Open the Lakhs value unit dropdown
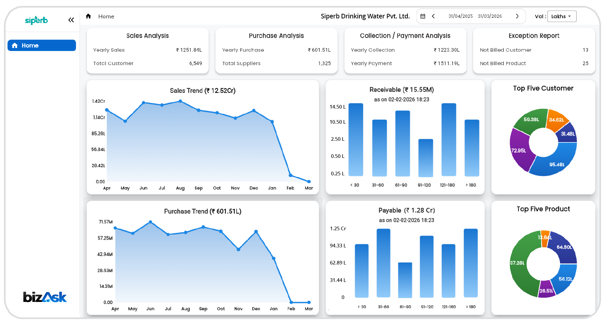This screenshot has height=324, width=605. (x=562, y=16)
